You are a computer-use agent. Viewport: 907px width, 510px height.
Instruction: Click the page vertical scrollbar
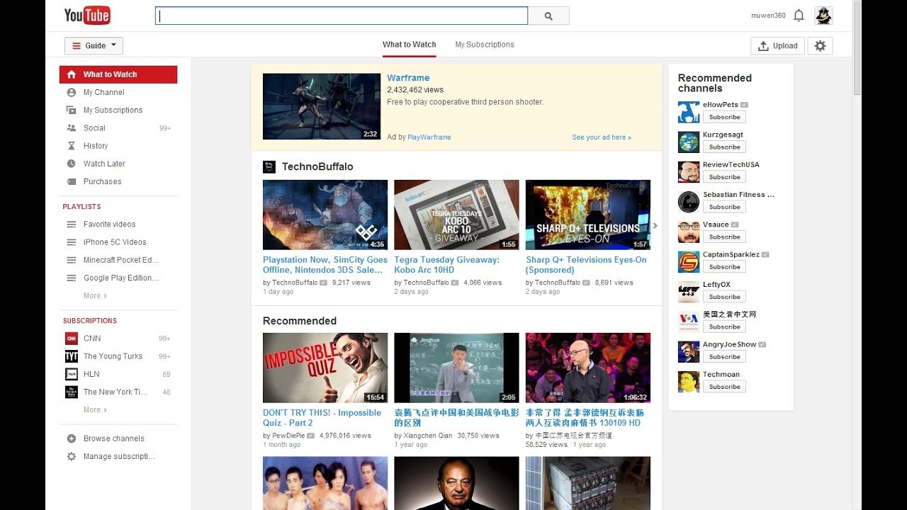(857, 48)
